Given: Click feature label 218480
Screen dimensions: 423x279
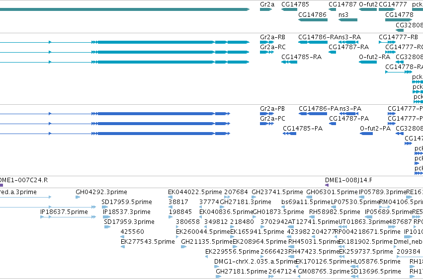Looking at the screenshot, I should [x=242, y=222].
